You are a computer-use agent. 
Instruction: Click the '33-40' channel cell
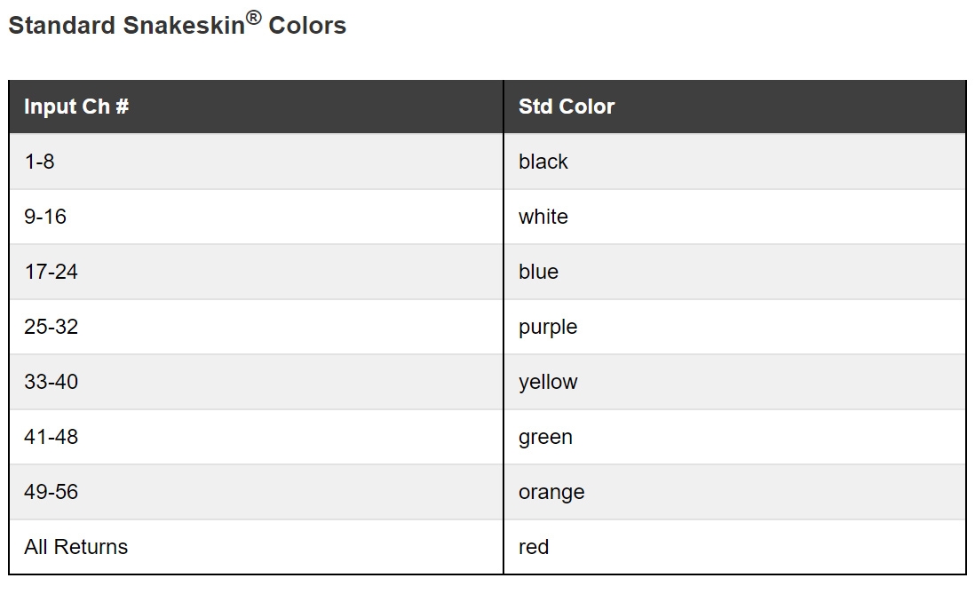coord(51,382)
